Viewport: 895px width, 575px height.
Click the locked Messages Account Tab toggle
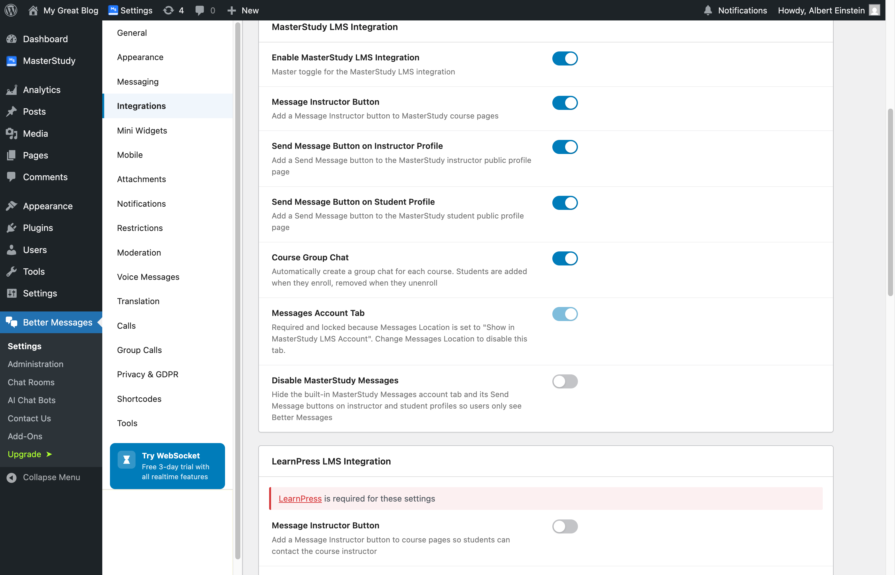(565, 314)
